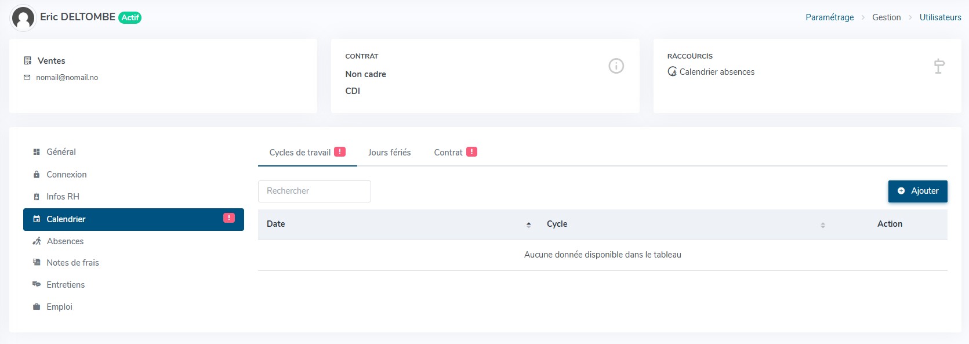This screenshot has width=969, height=344.
Task: Click the alert badge beside Contrat tab
Action: click(471, 152)
